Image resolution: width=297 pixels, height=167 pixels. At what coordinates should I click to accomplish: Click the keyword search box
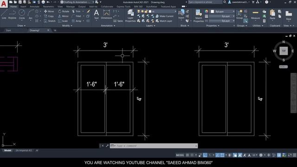pyautogui.click(x=205, y=2)
